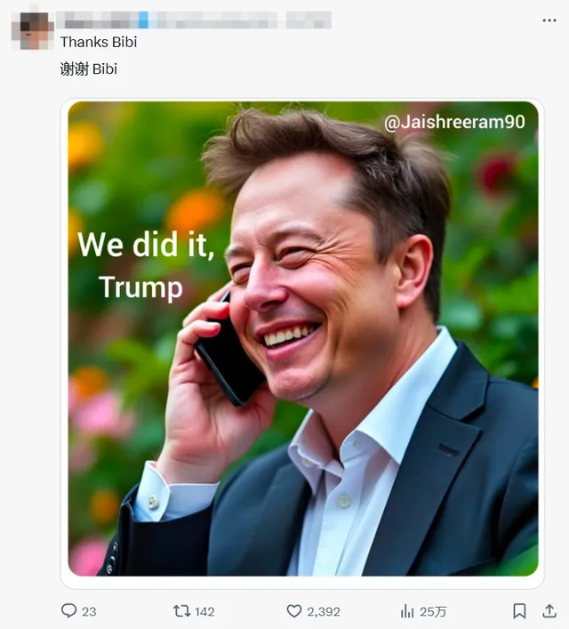Click the reply speech bubble icon

68,610
